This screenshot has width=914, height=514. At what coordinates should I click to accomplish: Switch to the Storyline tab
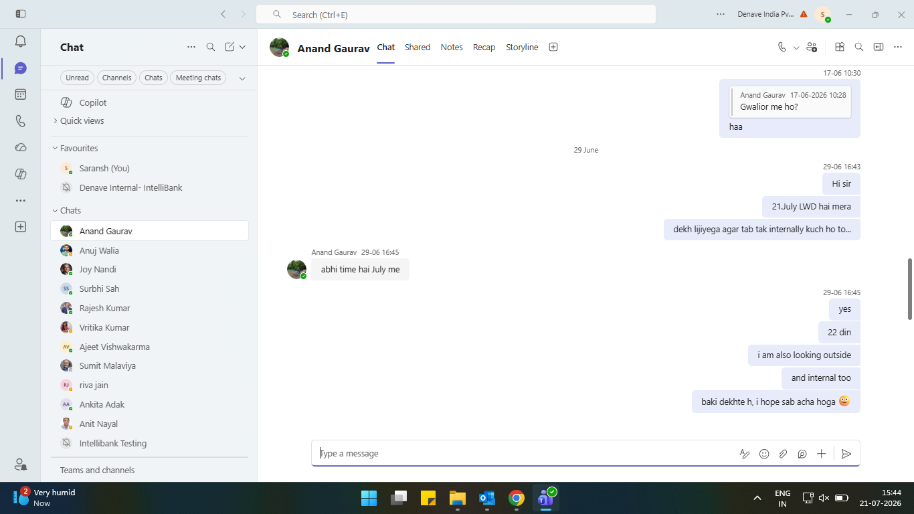pyautogui.click(x=522, y=47)
